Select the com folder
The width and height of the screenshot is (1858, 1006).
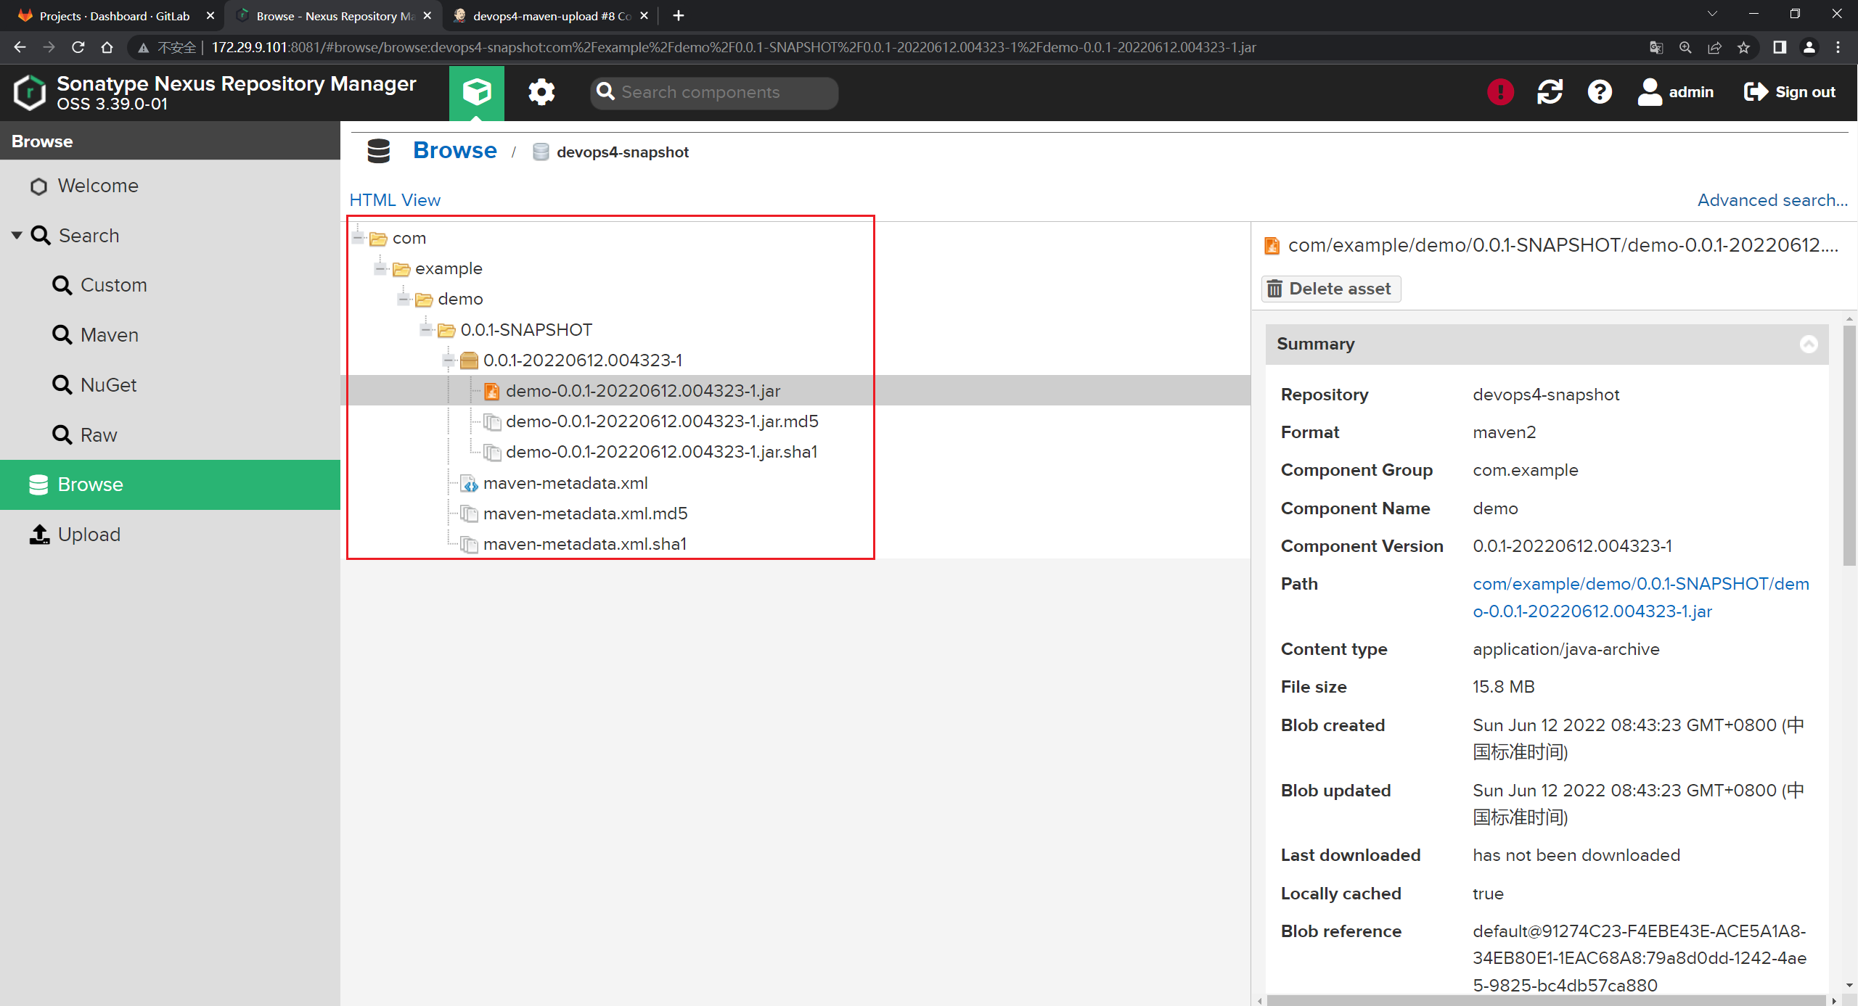point(409,238)
